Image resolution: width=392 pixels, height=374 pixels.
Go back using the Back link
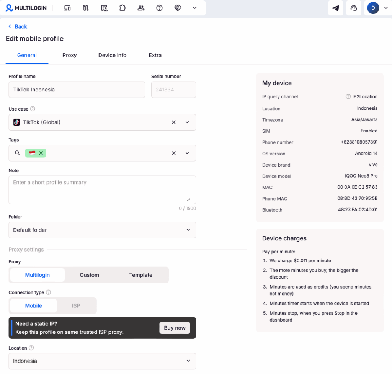tap(18, 26)
